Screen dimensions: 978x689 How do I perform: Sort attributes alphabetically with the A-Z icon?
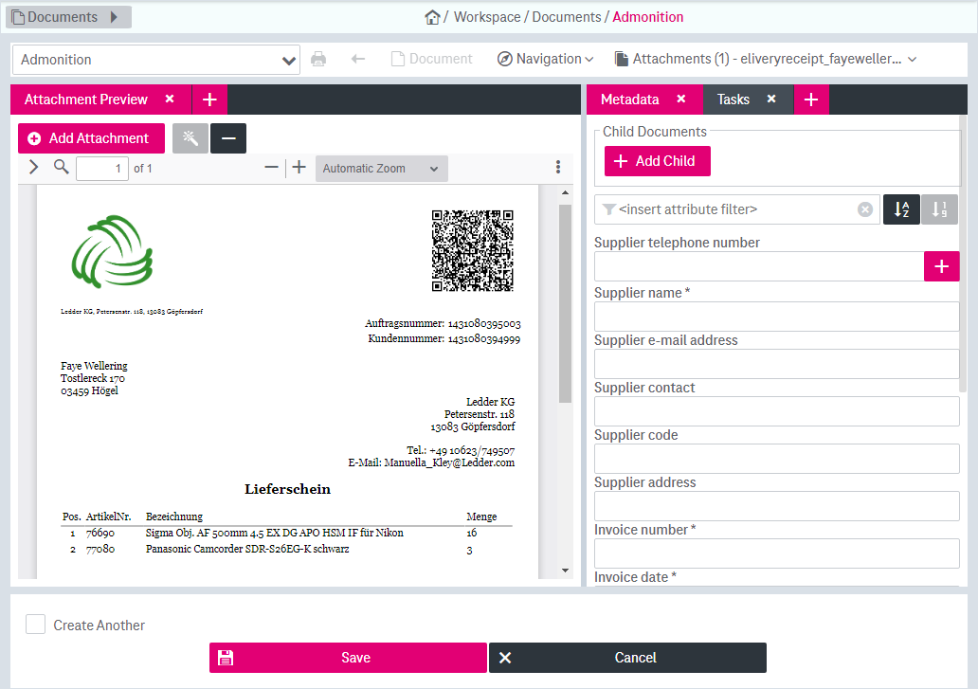900,209
